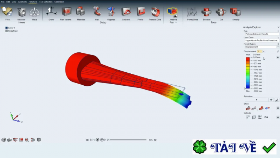
Task: Click the Orient tool icon
Action: click(x=51, y=12)
